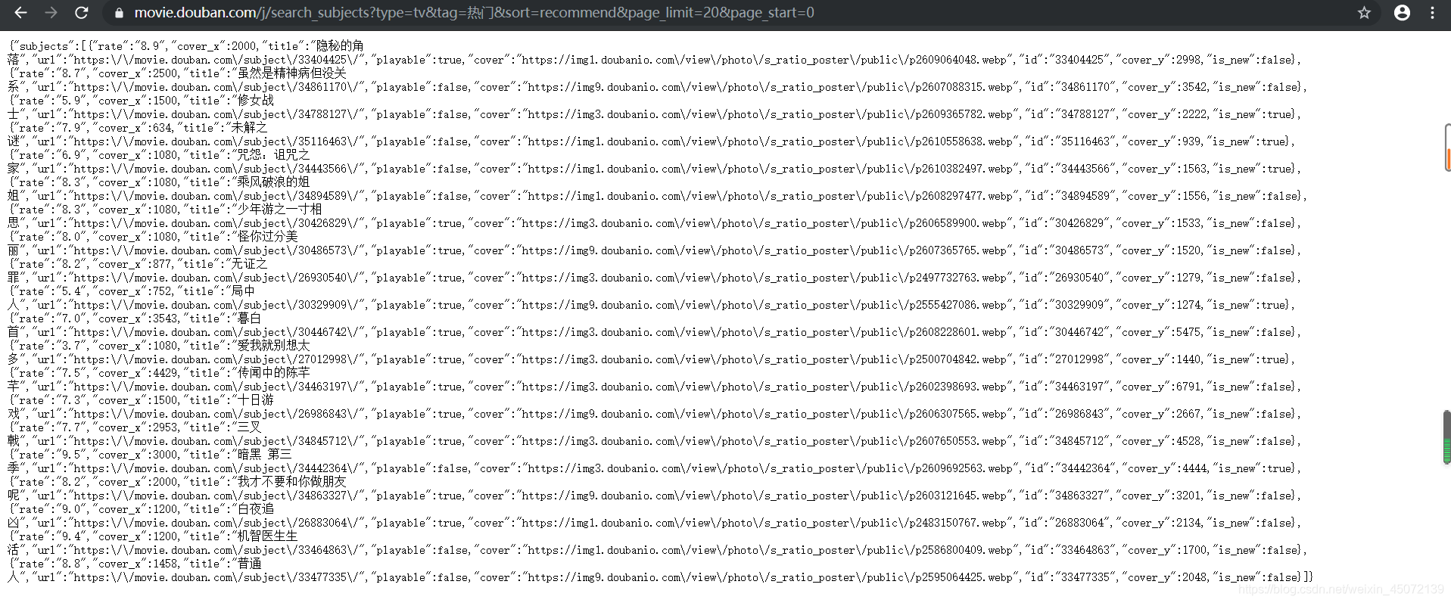Select the title "白夜追"

pos(255,509)
